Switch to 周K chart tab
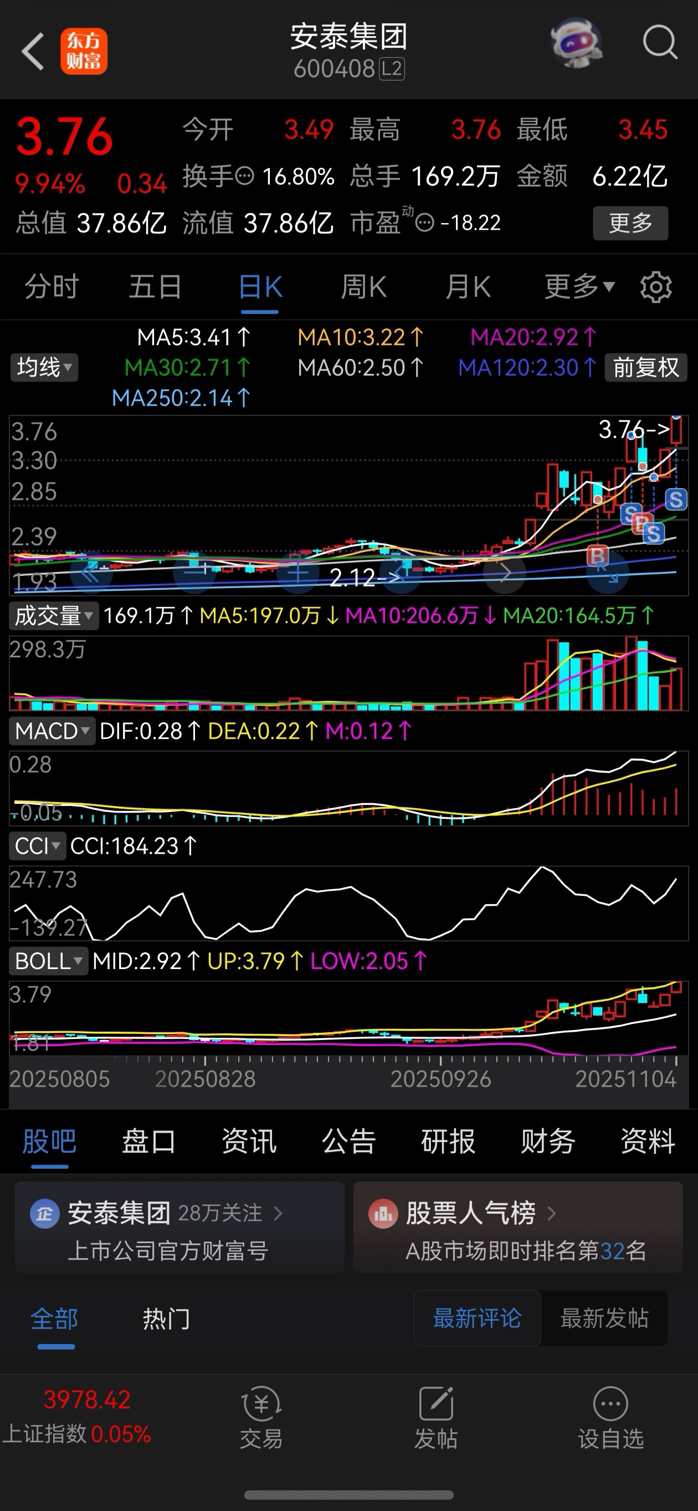 (x=363, y=287)
